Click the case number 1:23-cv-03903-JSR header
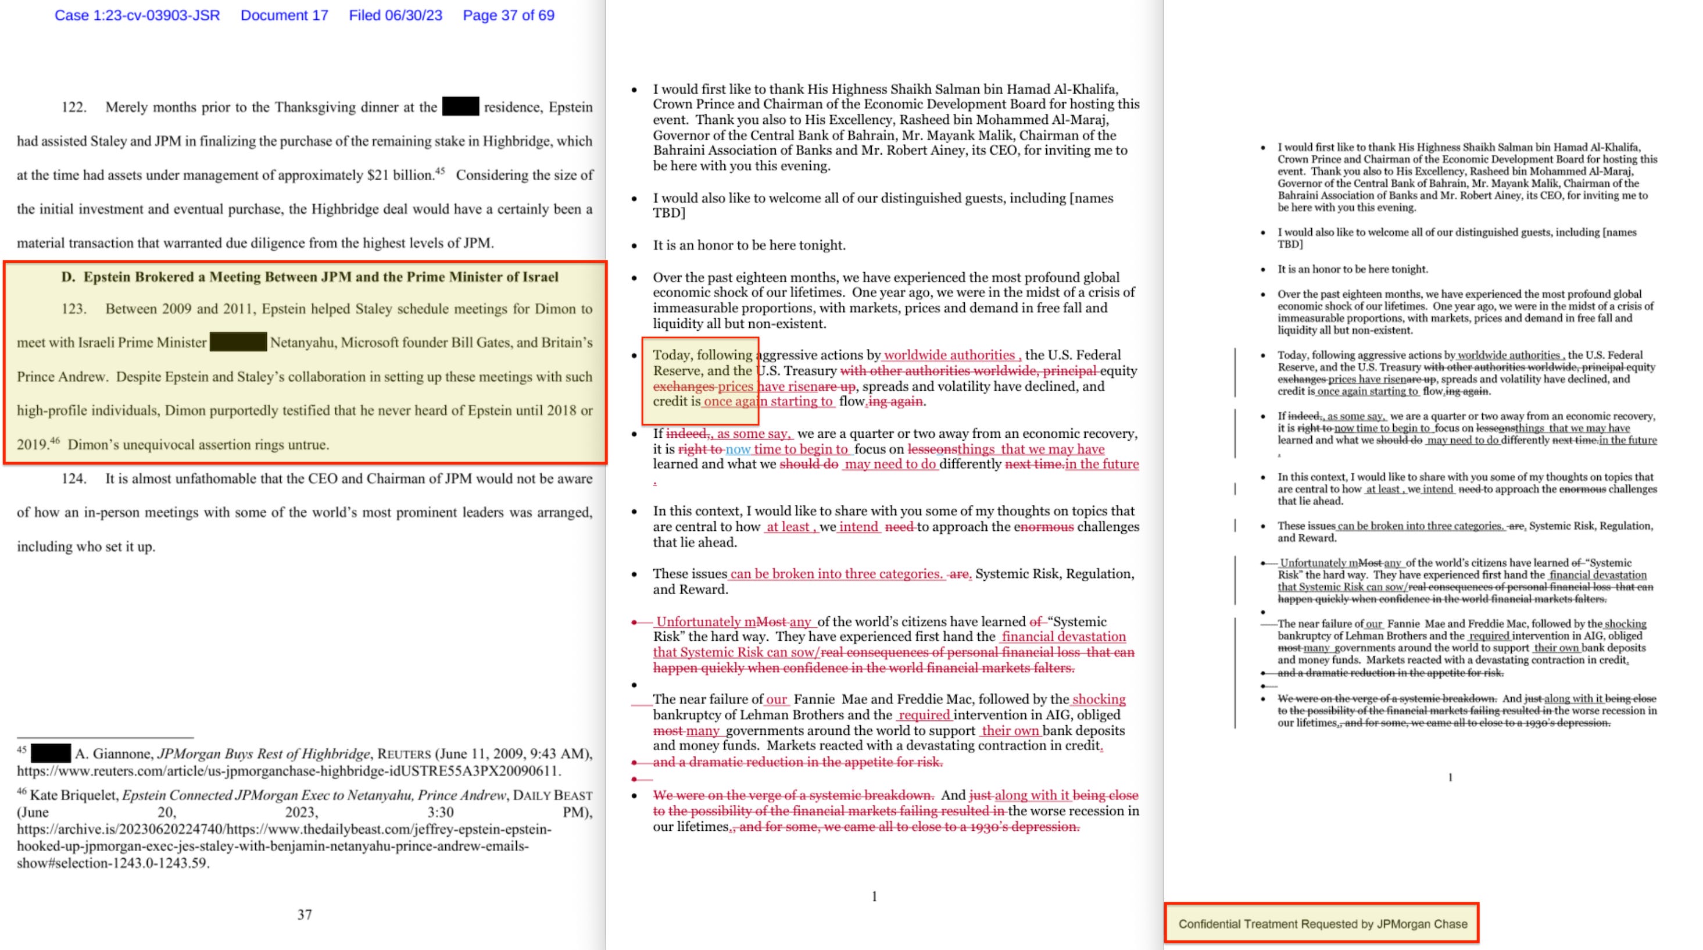This screenshot has height=950, width=1703. click(x=137, y=15)
